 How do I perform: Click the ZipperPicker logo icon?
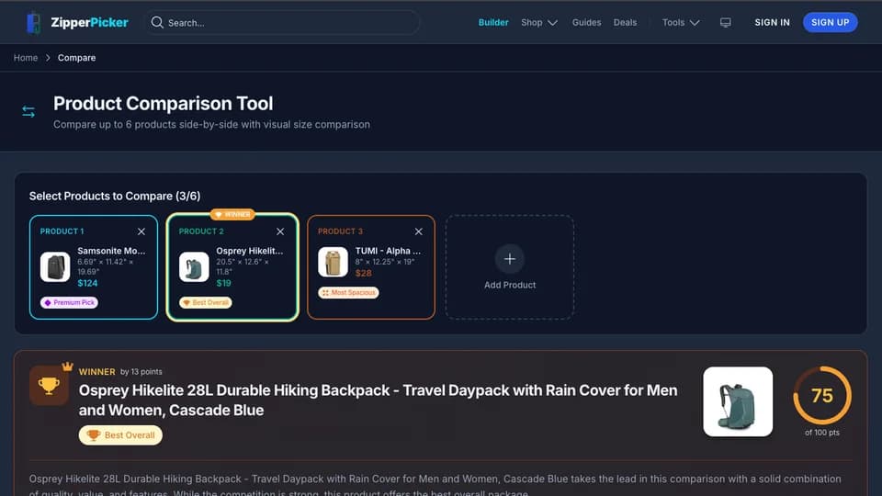tap(34, 22)
